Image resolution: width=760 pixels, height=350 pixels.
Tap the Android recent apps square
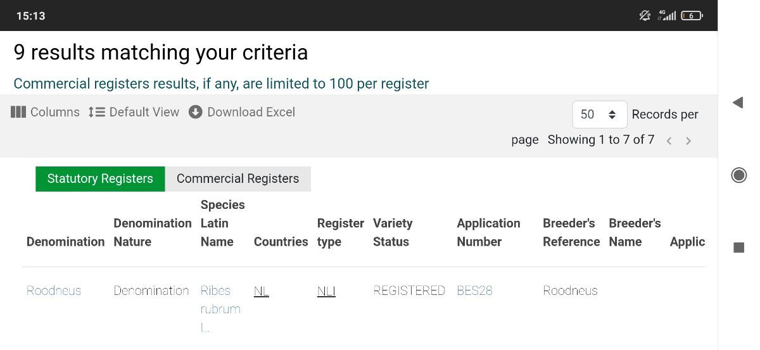coord(738,247)
